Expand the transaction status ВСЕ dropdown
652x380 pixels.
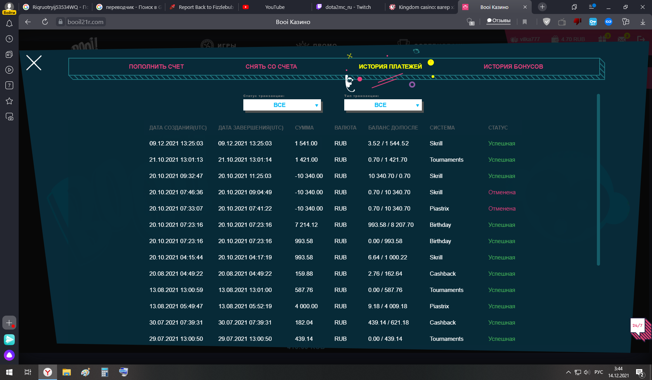[282, 105]
